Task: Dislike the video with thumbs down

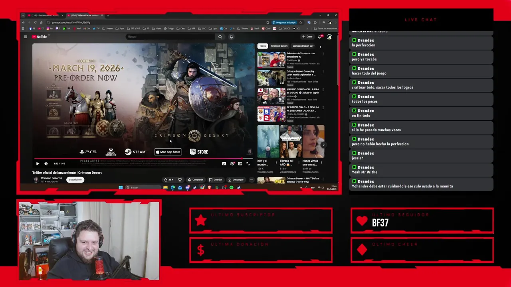Action: tap(180, 180)
